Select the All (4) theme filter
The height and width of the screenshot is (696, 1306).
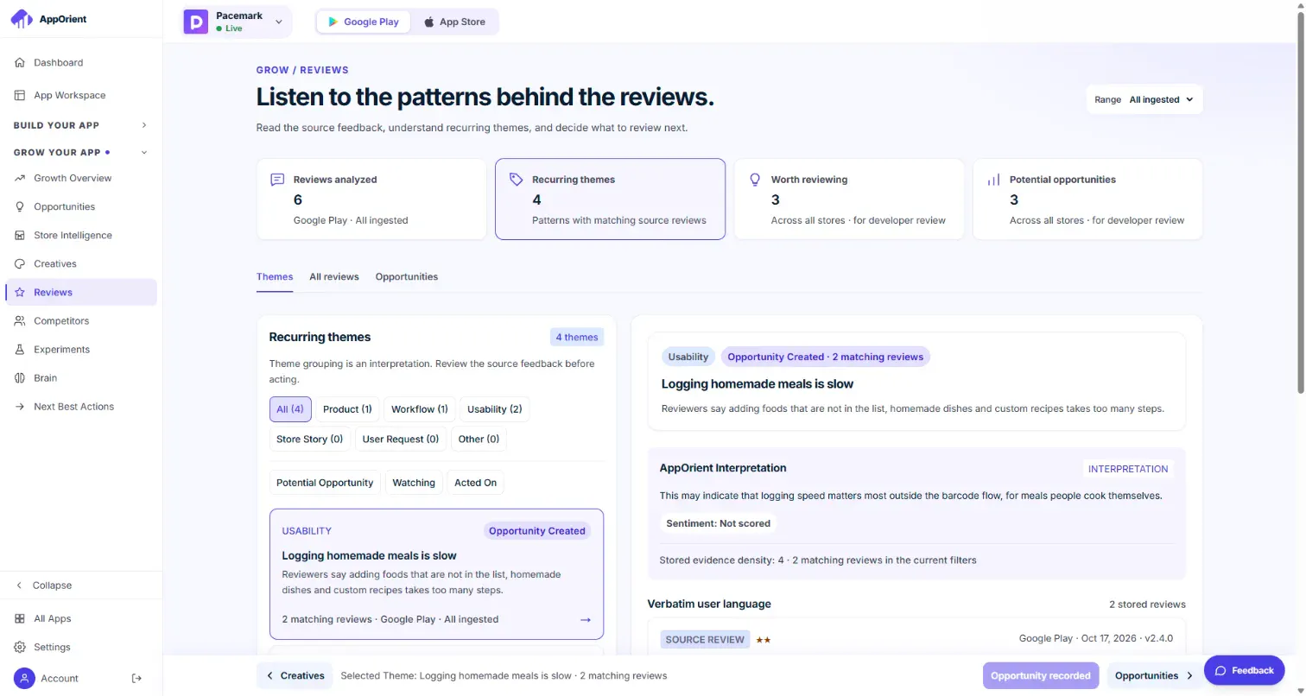point(290,409)
